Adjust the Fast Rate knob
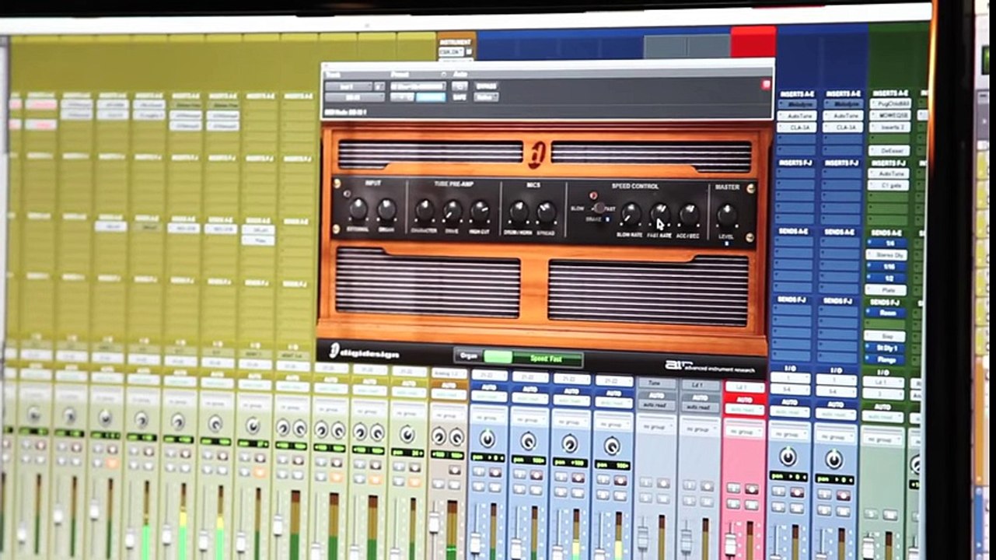The height and width of the screenshot is (560, 996). (660, 215)
